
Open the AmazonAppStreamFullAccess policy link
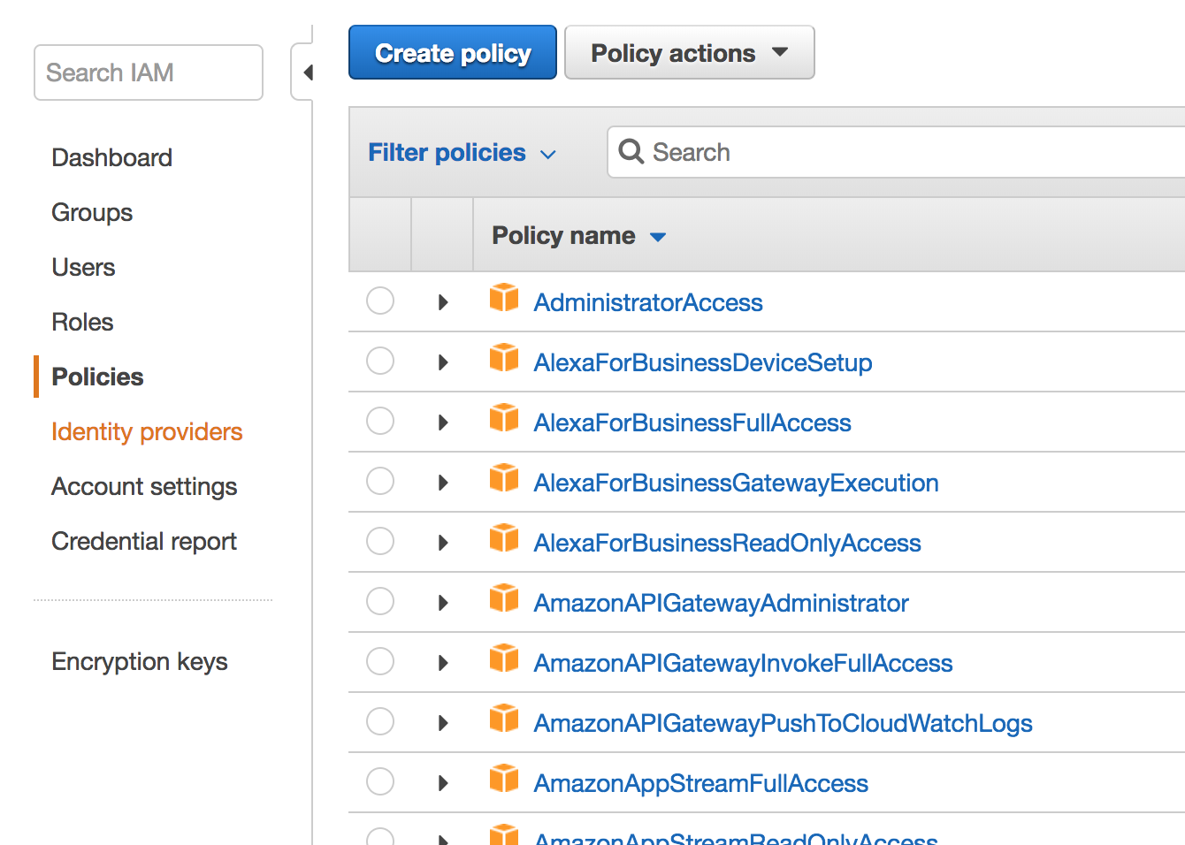coord(701,783)
